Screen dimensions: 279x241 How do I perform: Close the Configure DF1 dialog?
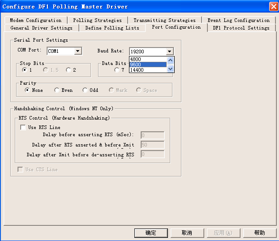[x=273, y=6]
